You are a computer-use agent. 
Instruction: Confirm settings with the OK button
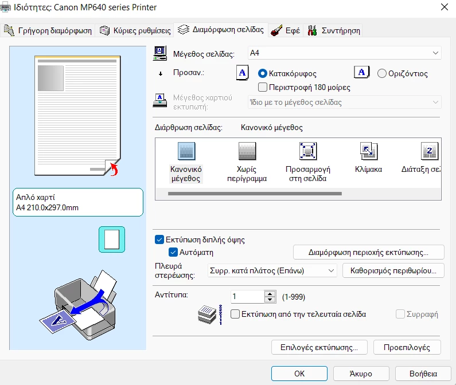click(x=299, y=374)
